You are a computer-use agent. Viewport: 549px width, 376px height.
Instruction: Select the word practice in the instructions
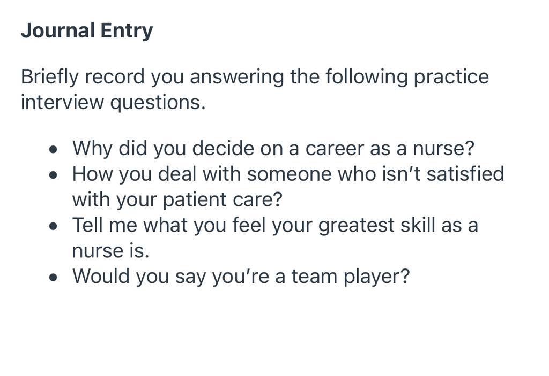coord(451,77)
